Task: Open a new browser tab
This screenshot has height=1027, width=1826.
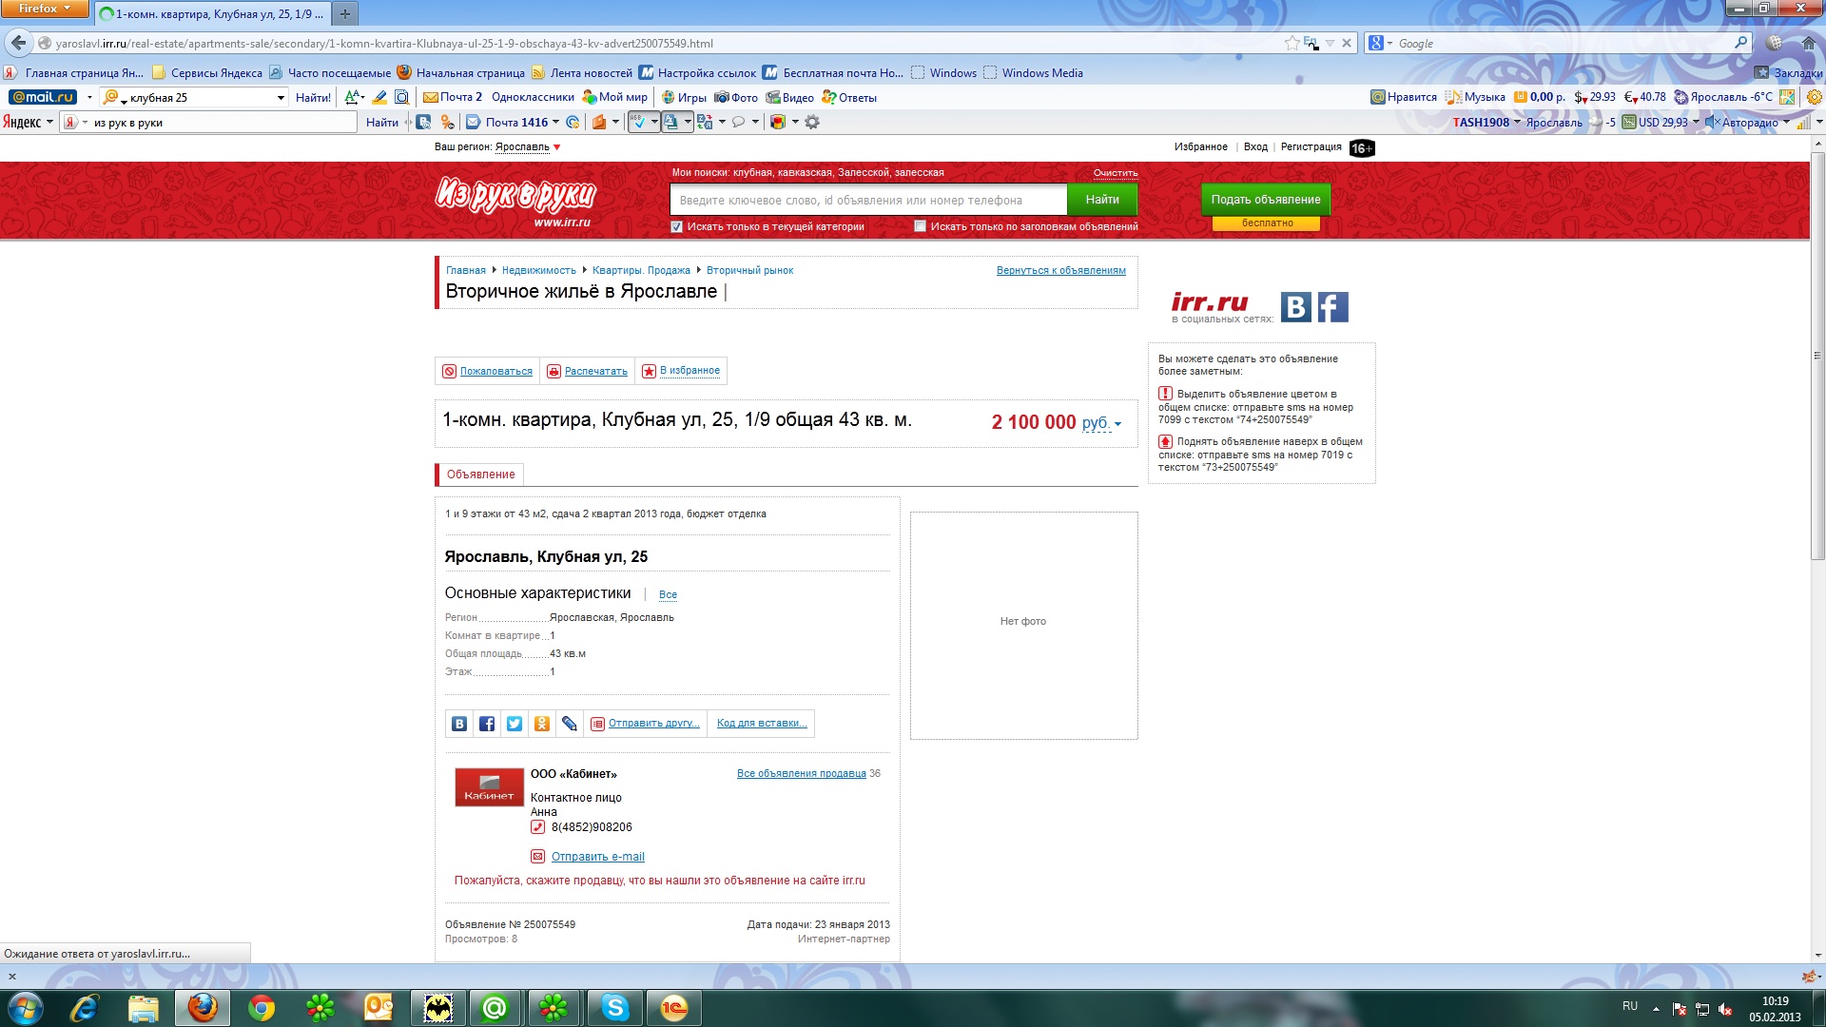Action: 345,14
